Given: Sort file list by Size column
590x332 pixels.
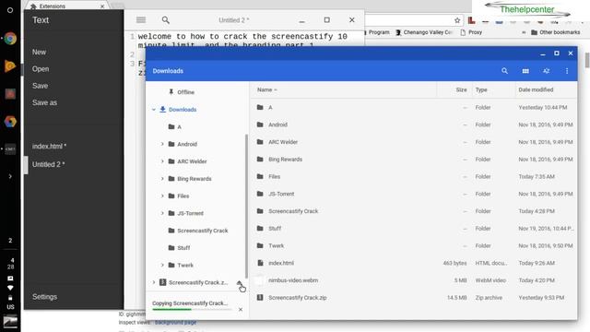Looking at the screenshot, I should click(461, 89).
